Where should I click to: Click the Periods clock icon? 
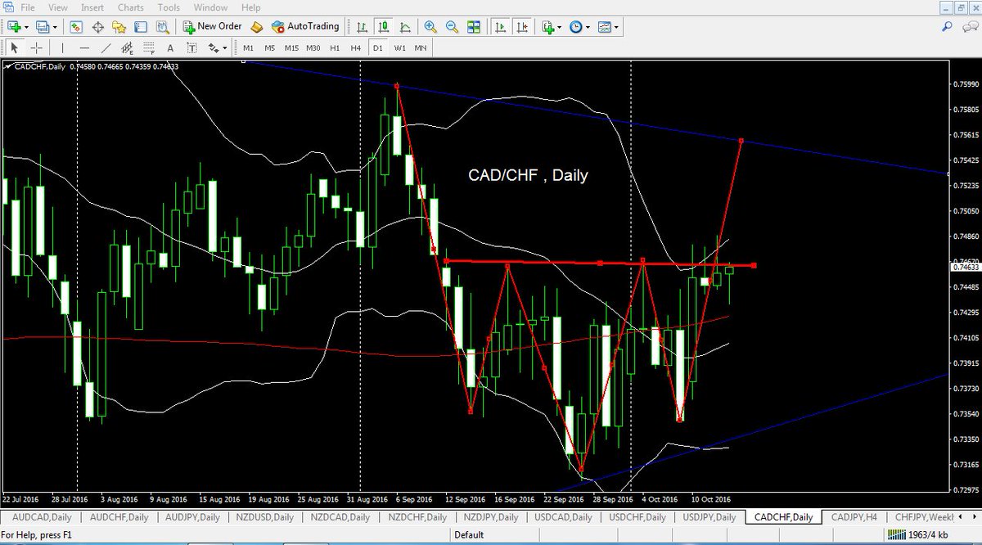click(x=575, y=27)
